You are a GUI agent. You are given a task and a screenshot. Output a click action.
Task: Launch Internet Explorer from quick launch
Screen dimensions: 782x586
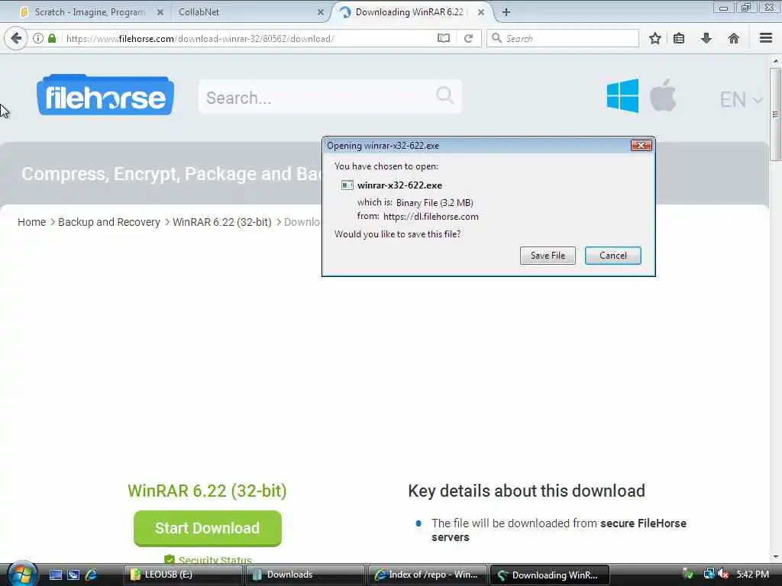tap(92, 575)
